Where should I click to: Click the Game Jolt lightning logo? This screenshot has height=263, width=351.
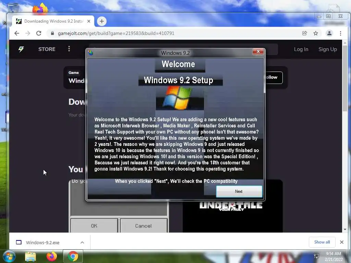(21, 49)
